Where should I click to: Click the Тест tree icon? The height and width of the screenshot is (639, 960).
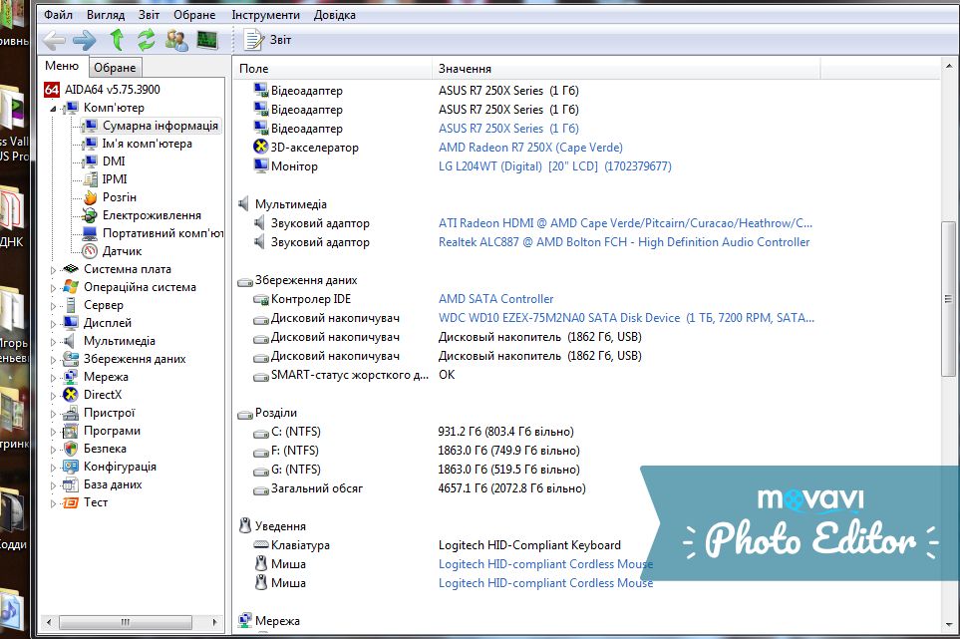pyautogui.click(x=71, y=502)
